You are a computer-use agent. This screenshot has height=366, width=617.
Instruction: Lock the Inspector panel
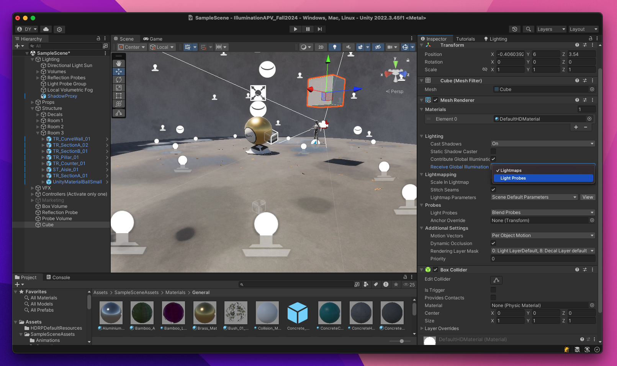590,39
